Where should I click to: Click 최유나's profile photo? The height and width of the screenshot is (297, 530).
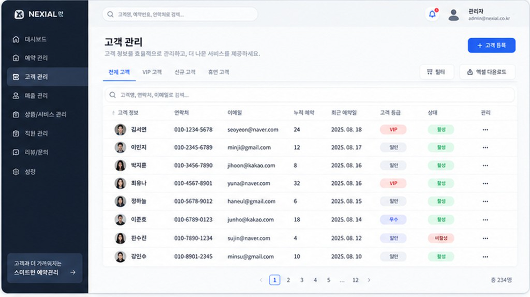[x=120, y=183]
